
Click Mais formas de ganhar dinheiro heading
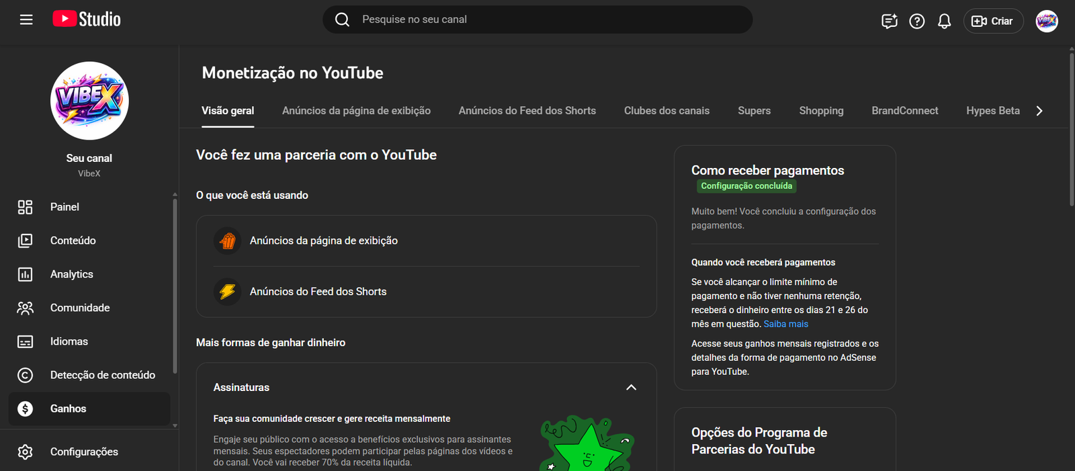[x=271, y=343]
